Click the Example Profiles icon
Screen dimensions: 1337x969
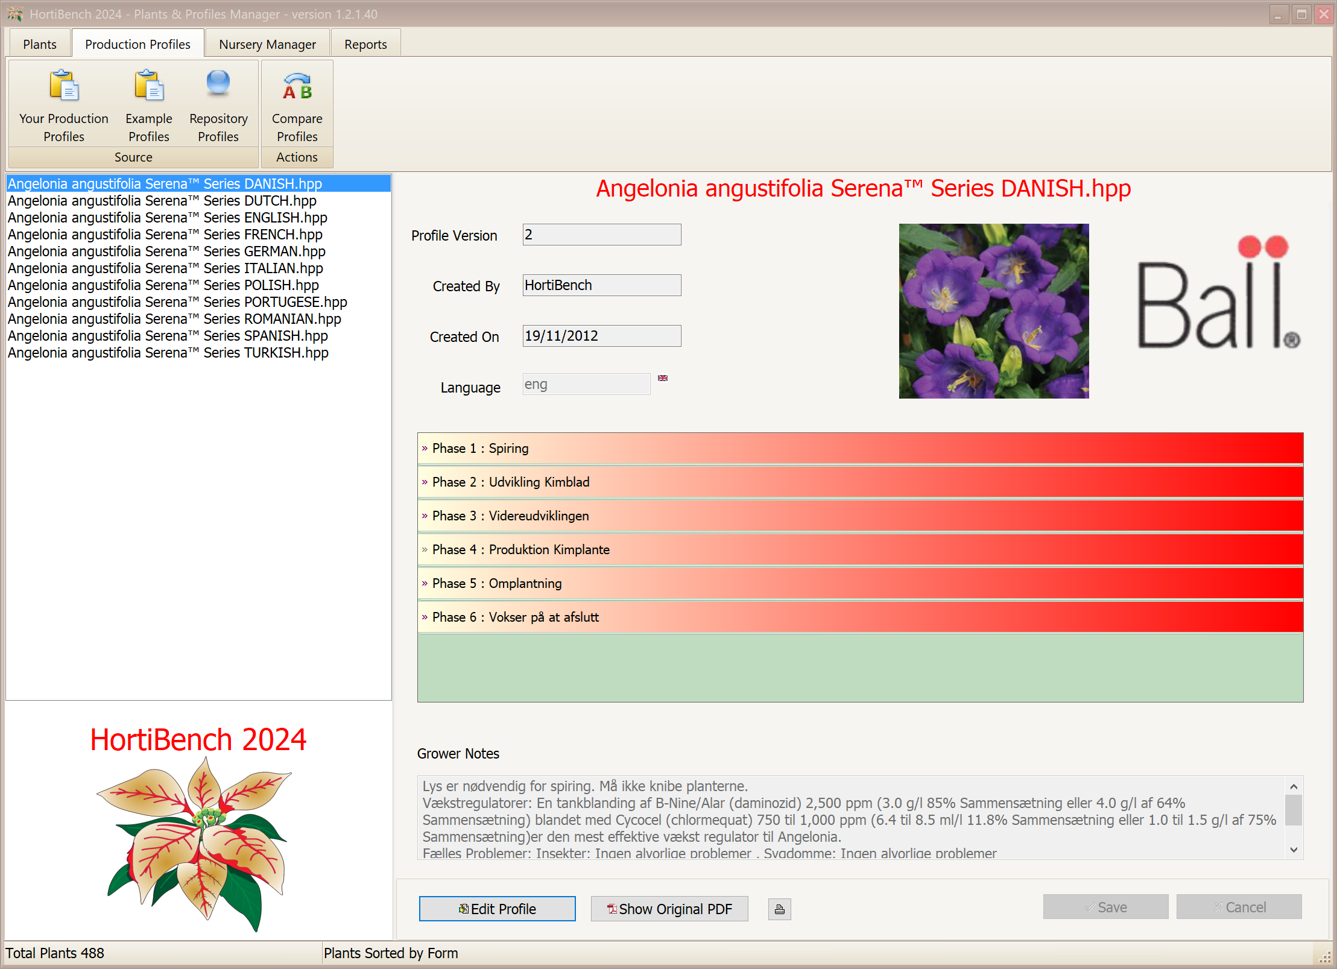(148, 86)
